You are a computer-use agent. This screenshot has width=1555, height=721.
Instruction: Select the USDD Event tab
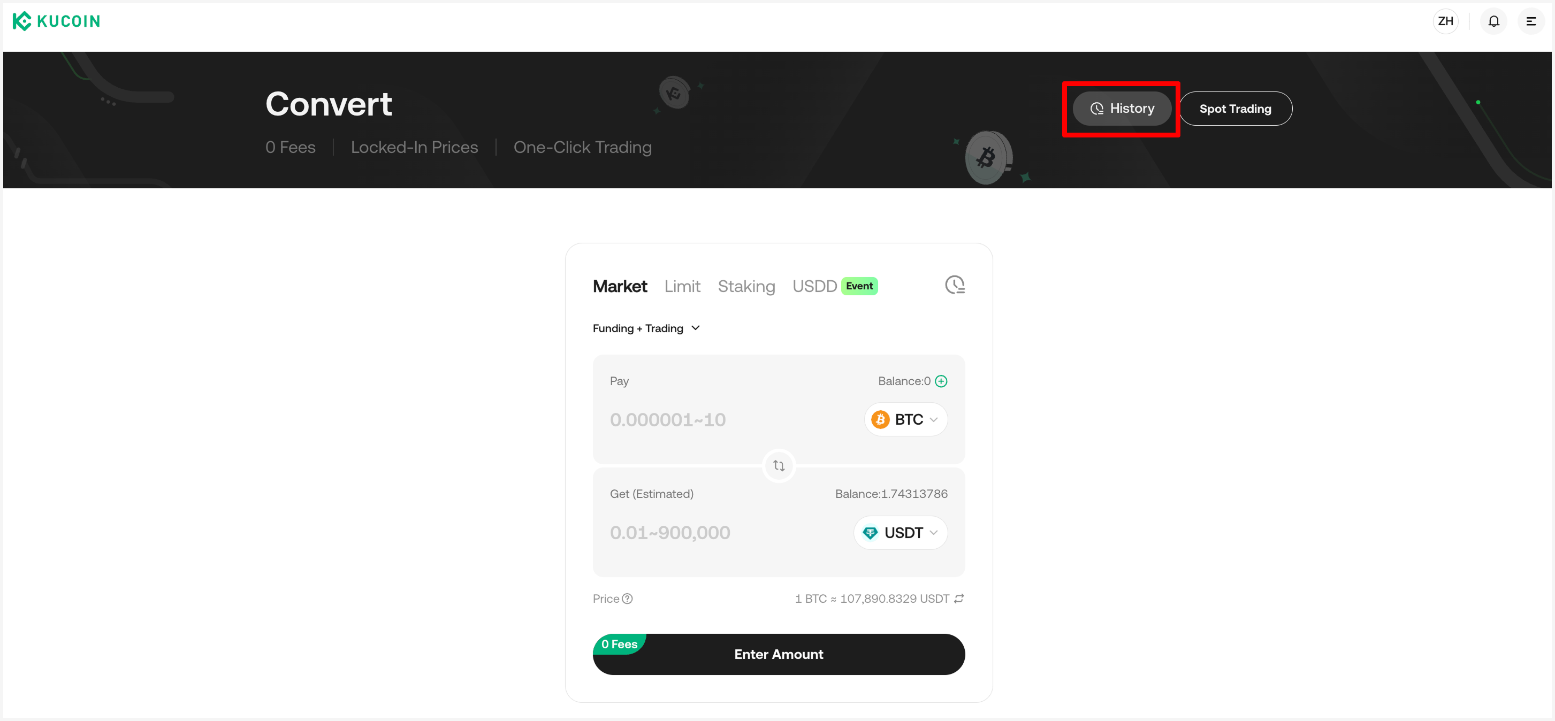(833, 287)
